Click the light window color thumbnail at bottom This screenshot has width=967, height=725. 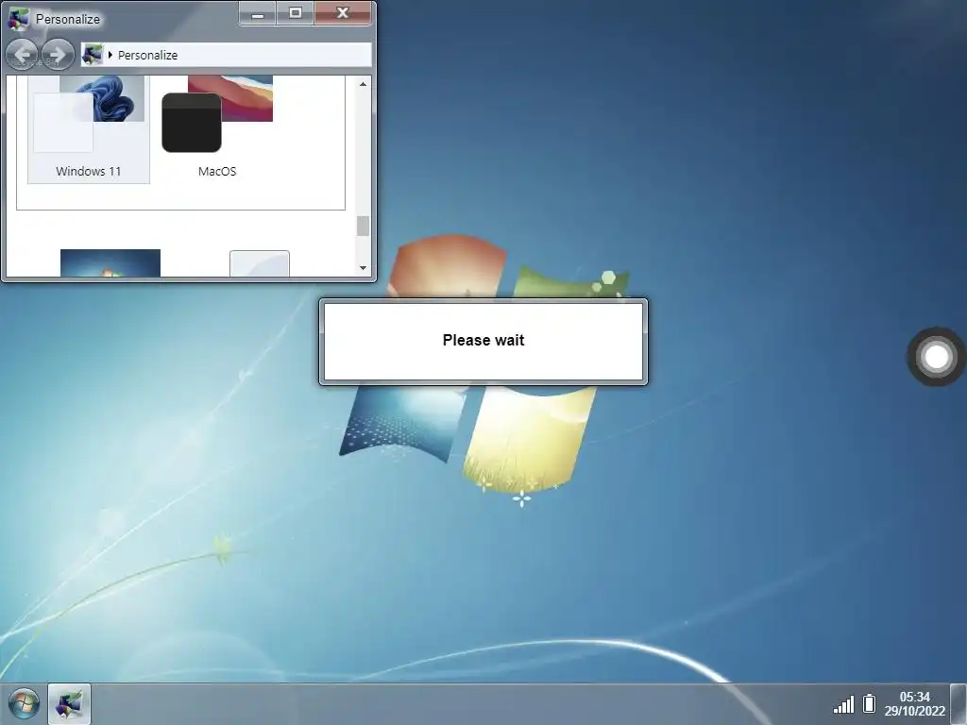coord(260,264)
